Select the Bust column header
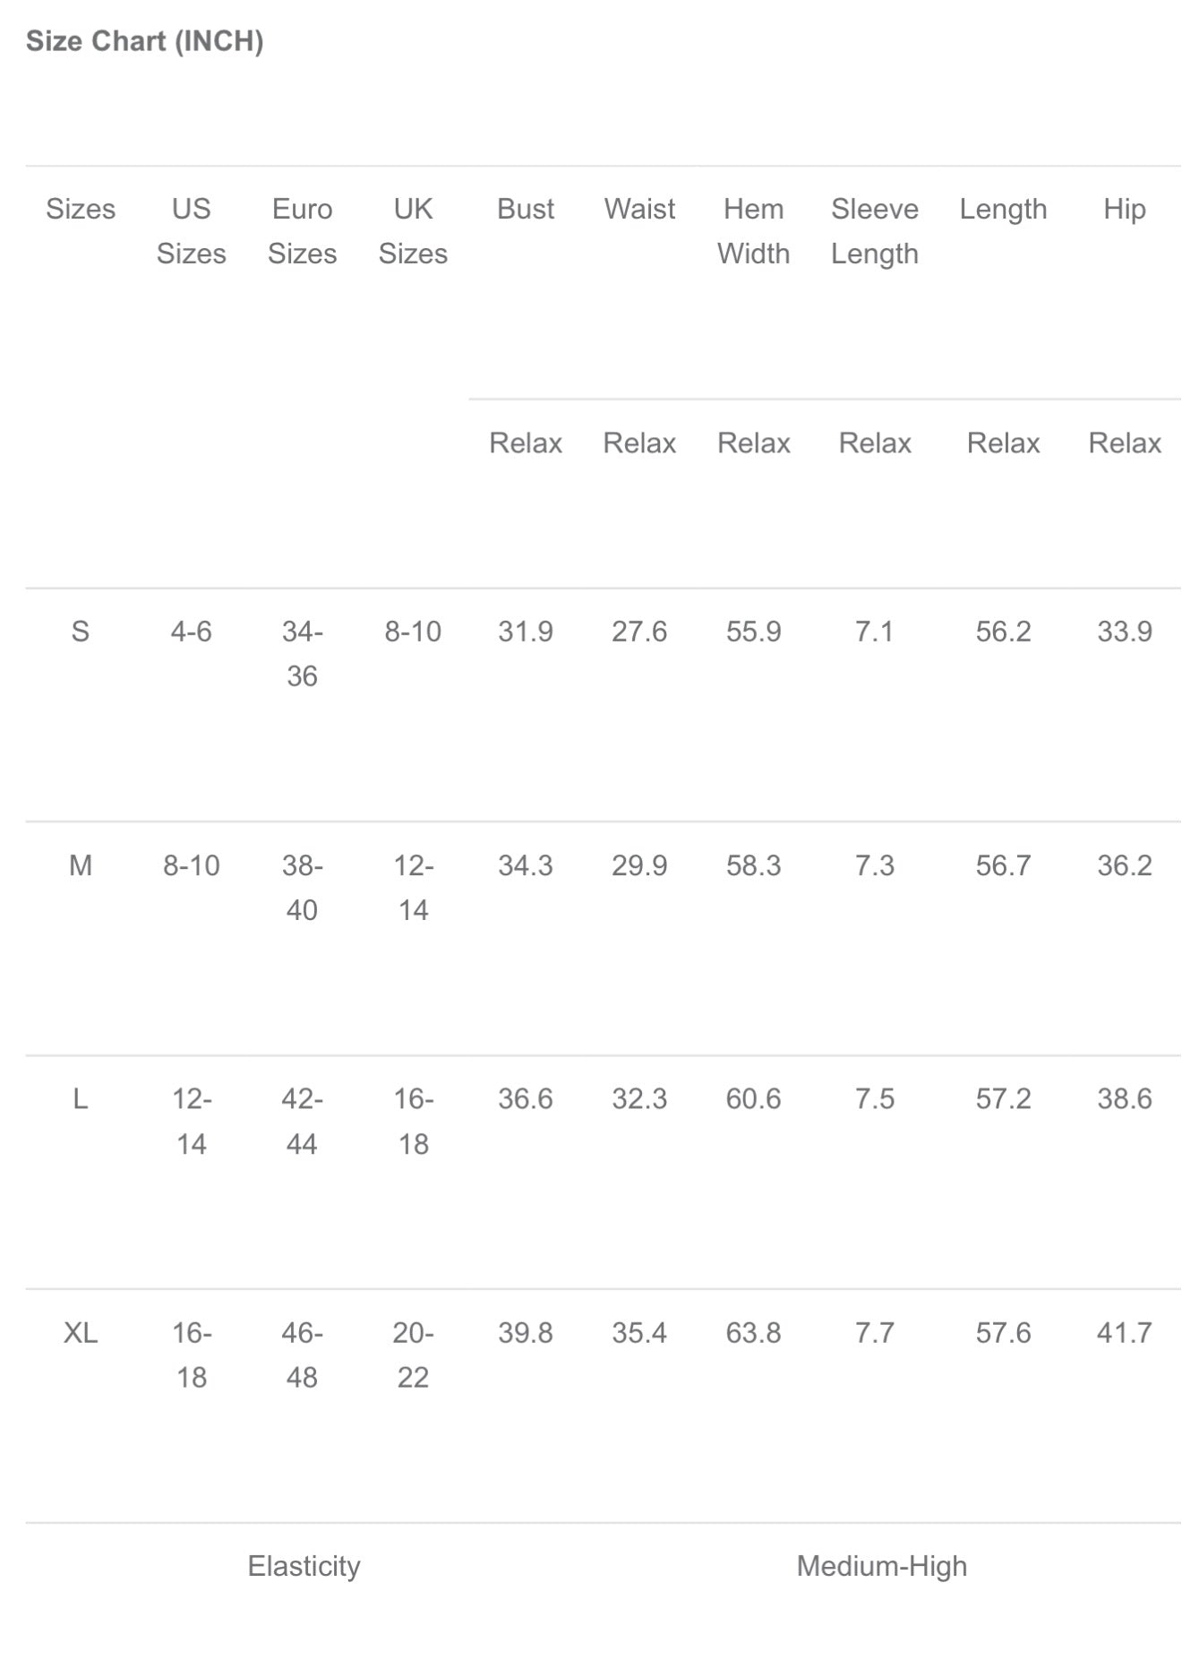 point(526,209)
